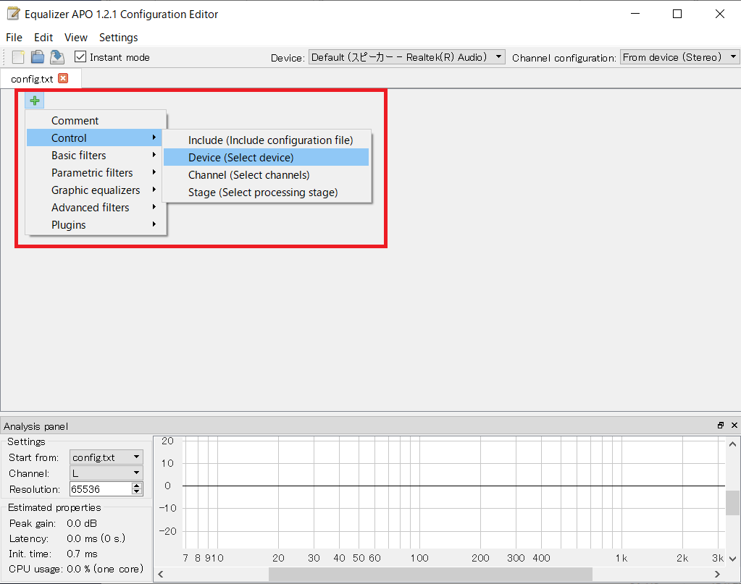Click the New file toolbar icon
741x584 pixels.
point(18,57)
